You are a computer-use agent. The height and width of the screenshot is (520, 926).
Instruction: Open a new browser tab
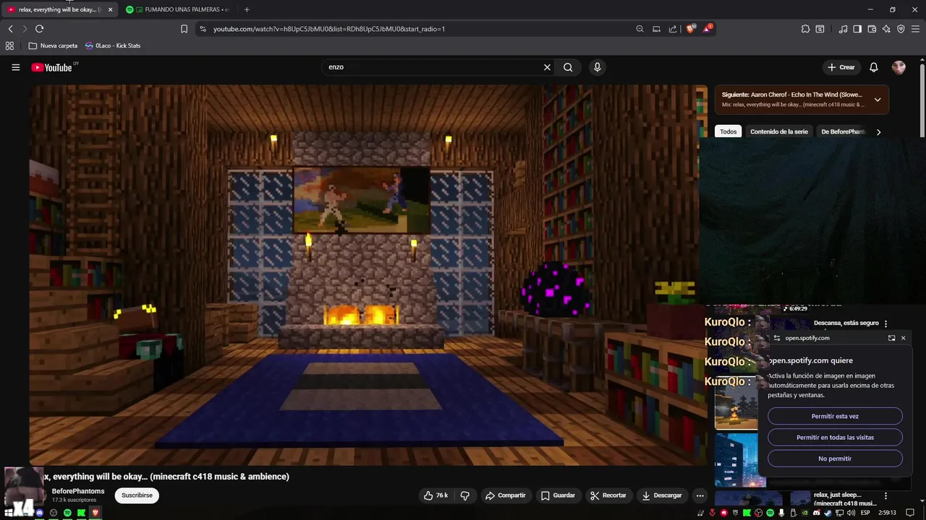coord(247,9)
